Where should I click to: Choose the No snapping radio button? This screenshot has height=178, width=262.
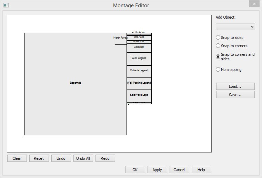click(218, 70)
